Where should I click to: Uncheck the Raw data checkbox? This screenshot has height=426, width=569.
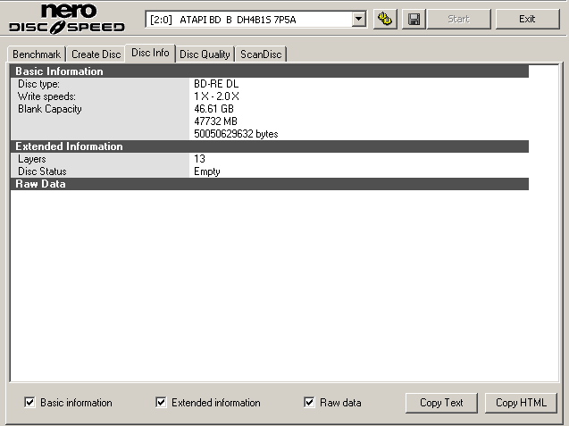tap(309, 402)
